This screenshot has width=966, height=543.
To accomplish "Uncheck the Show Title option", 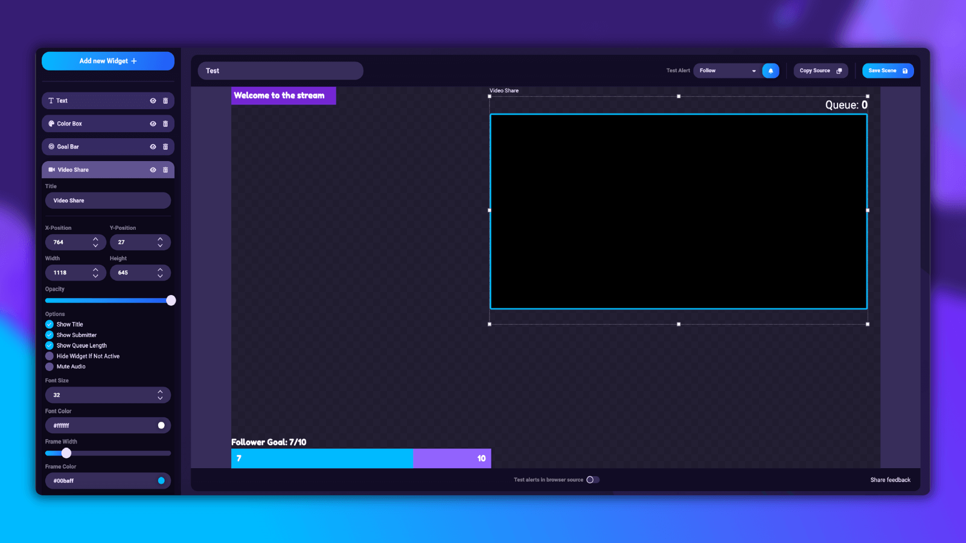I will pos(50,325).
